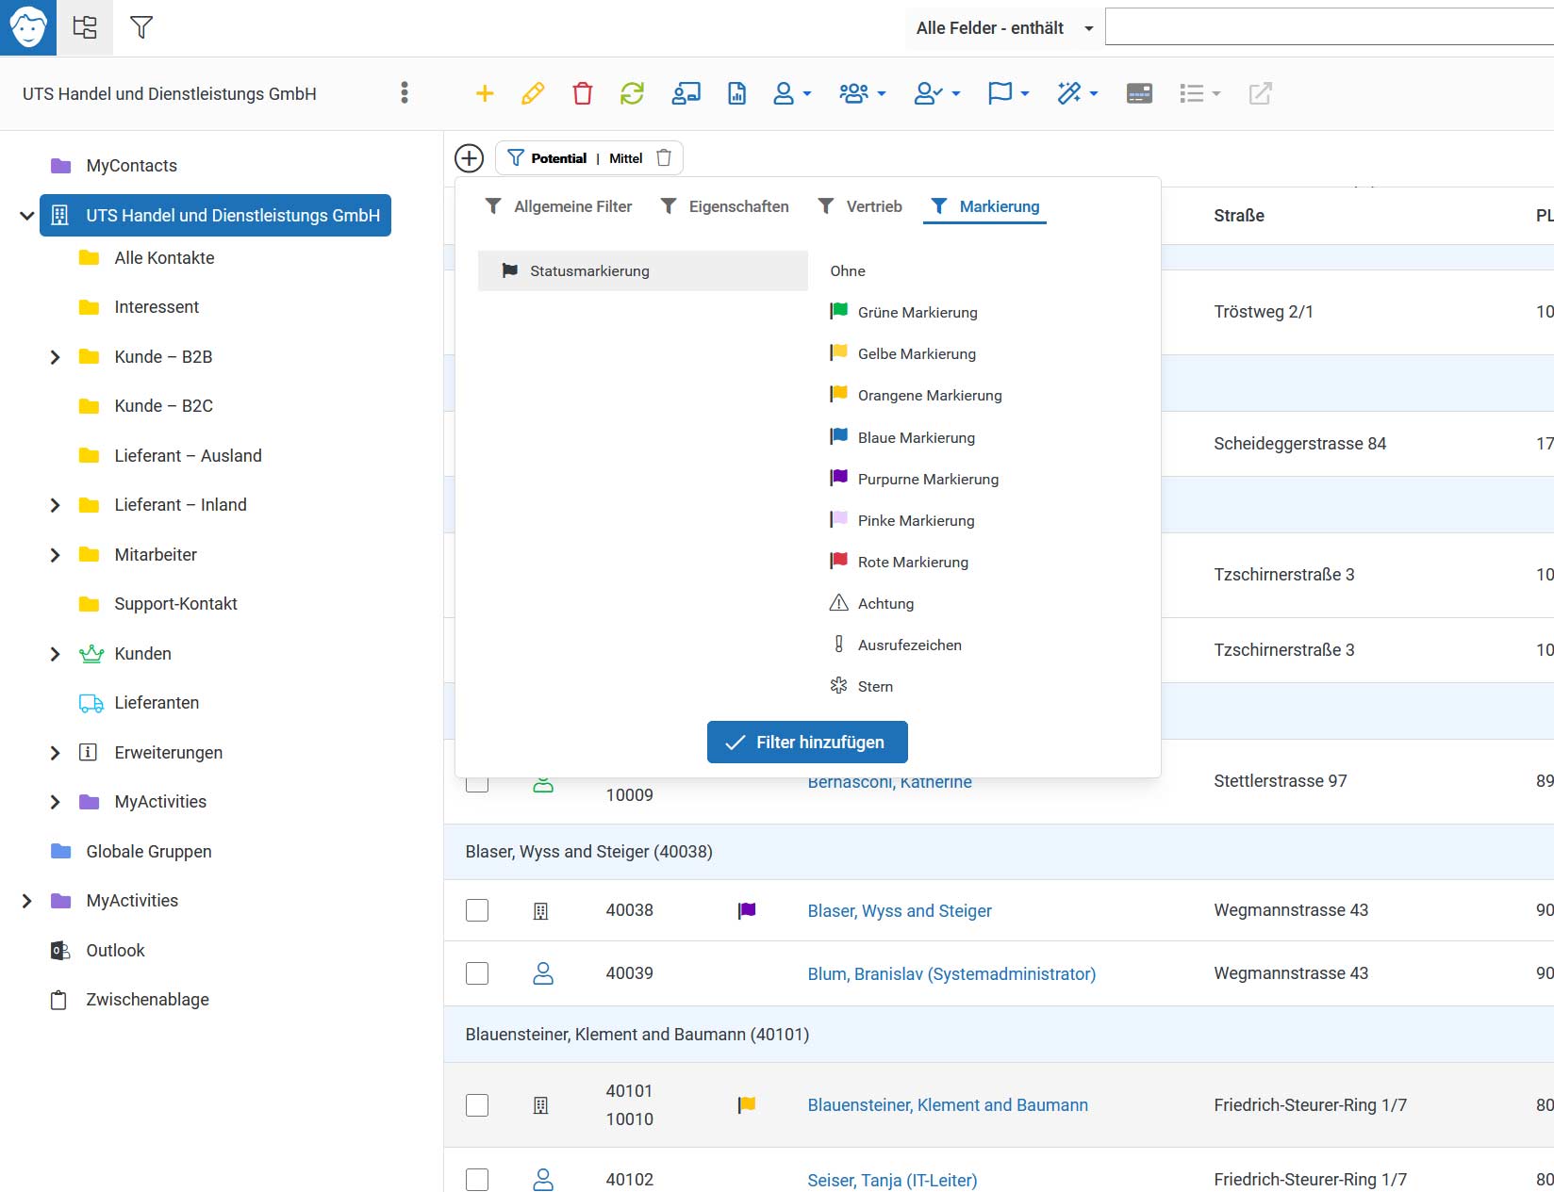Click the green refresh arrows icon

tap(632, 93)
